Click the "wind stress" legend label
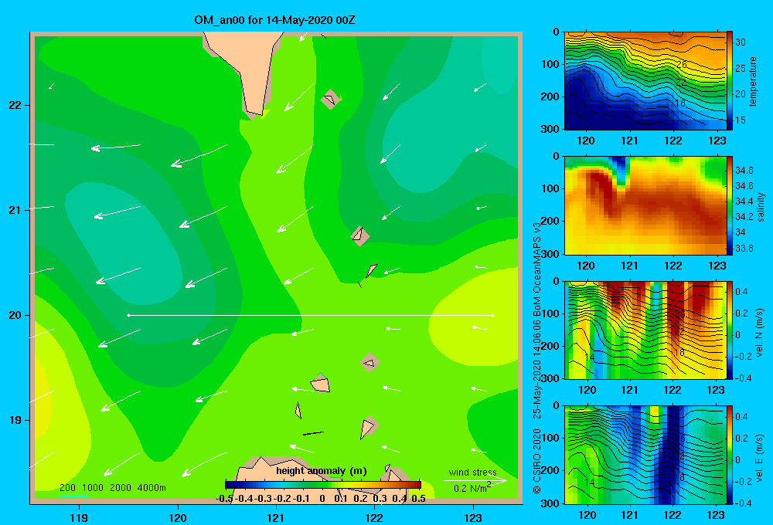This screenshot has width=773, height=525. pyautogui.click(x=472, y=472)
